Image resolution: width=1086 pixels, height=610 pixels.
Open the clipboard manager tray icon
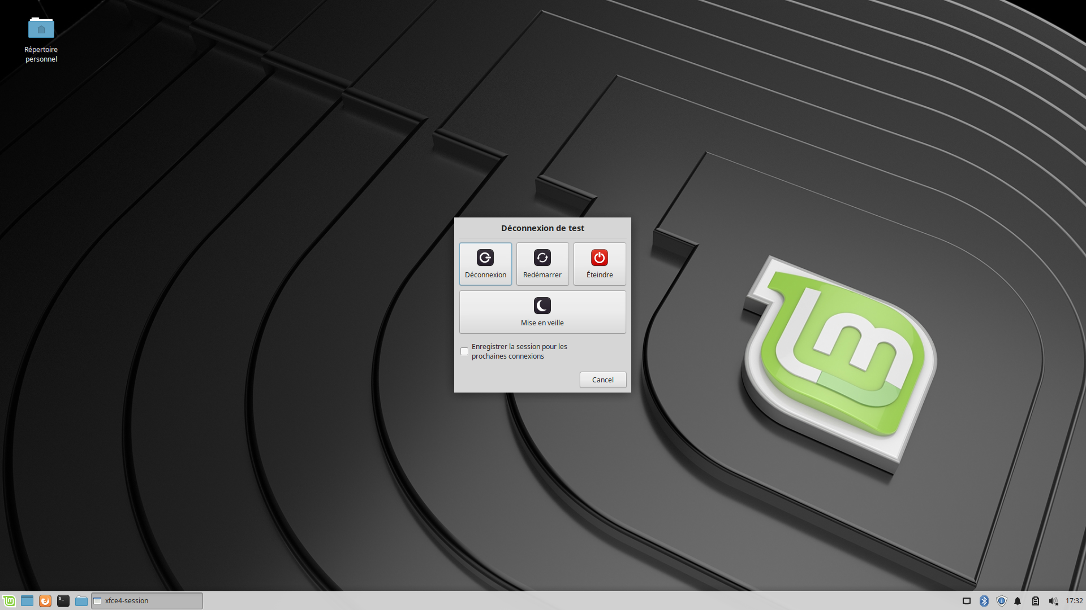pos(1036,601)
